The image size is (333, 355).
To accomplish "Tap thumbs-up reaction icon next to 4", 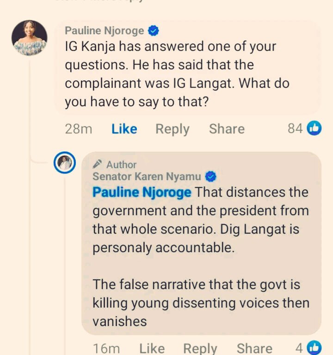I will (x=314, y=347).
